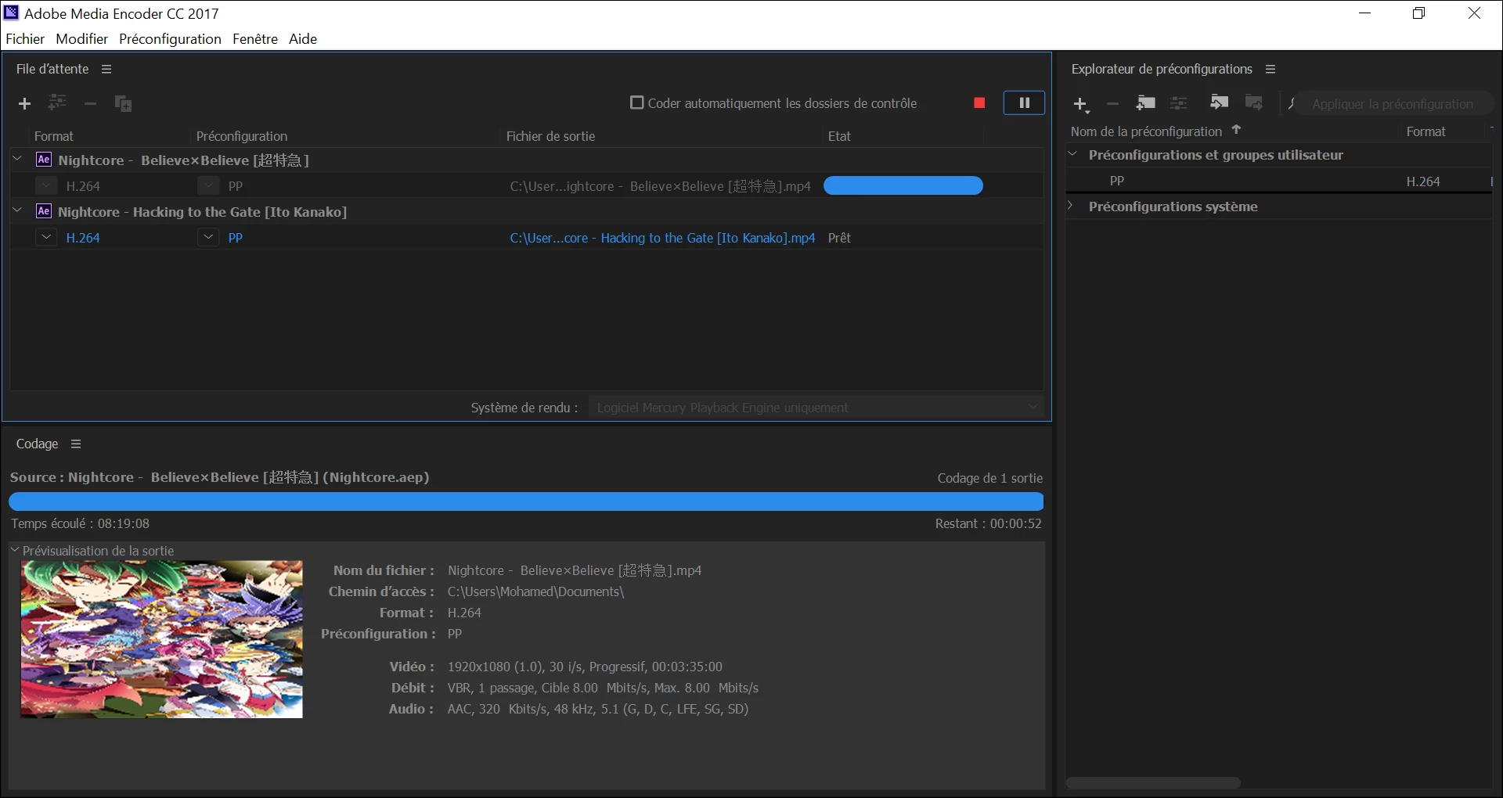Click H.264 format link for Hacking to the Gate
The image size is (1503, 798).
(83, 238)
